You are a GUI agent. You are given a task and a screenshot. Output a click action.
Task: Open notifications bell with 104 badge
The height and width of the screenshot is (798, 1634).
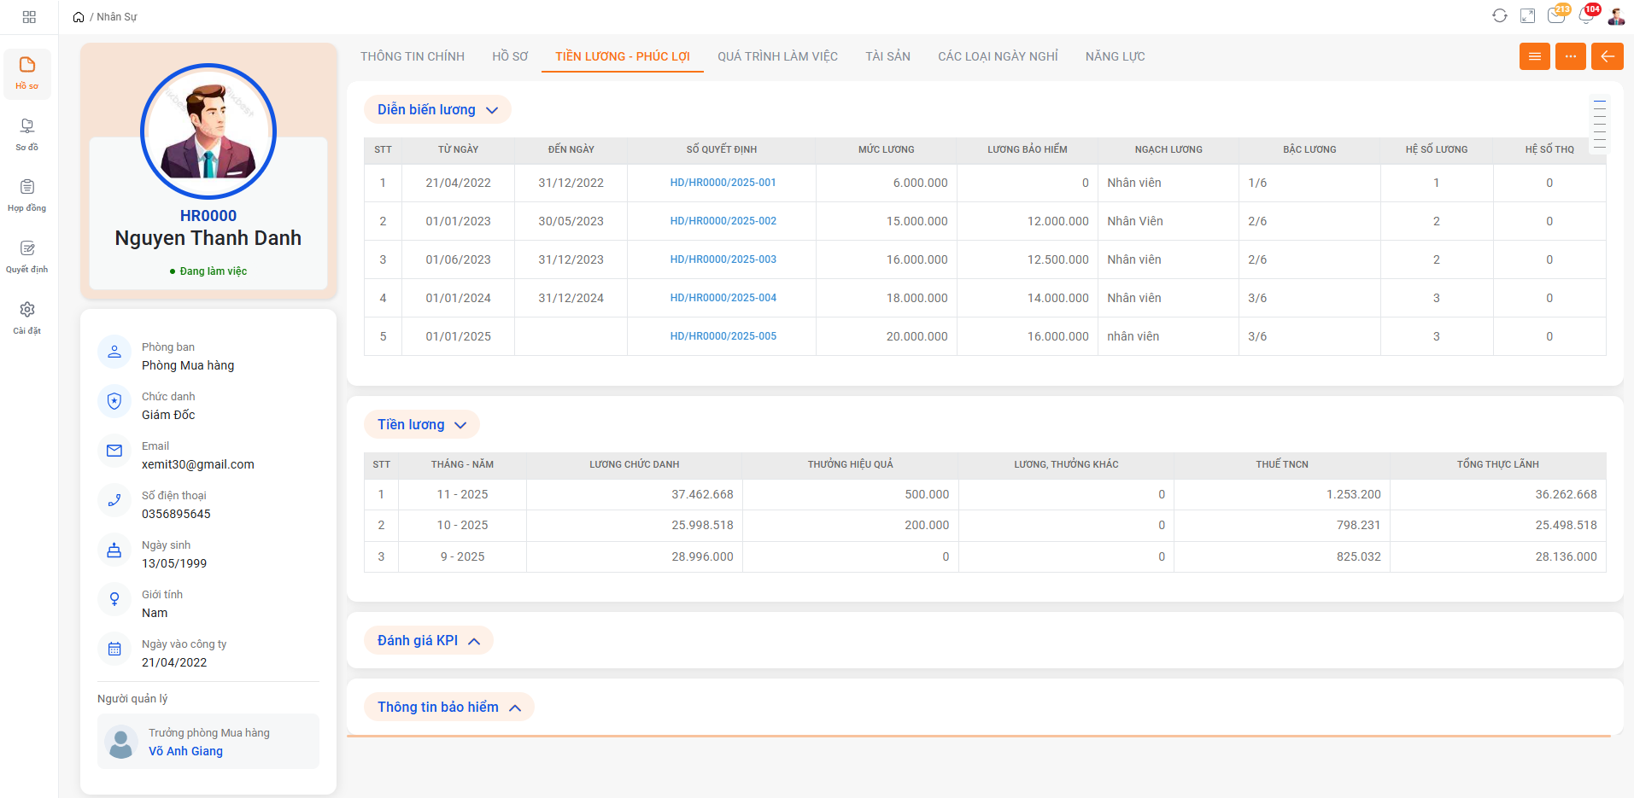coord(1586,16)
